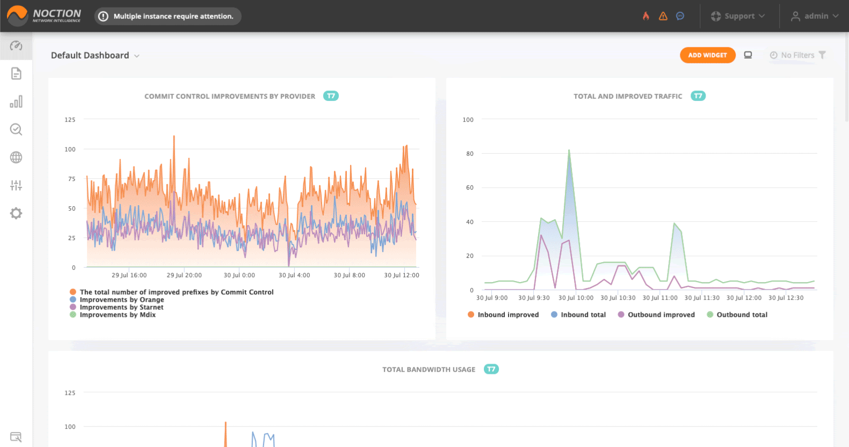Open the sliders controls sidebar icon
The image size is (849, 447).
click(x=16, y=185)
